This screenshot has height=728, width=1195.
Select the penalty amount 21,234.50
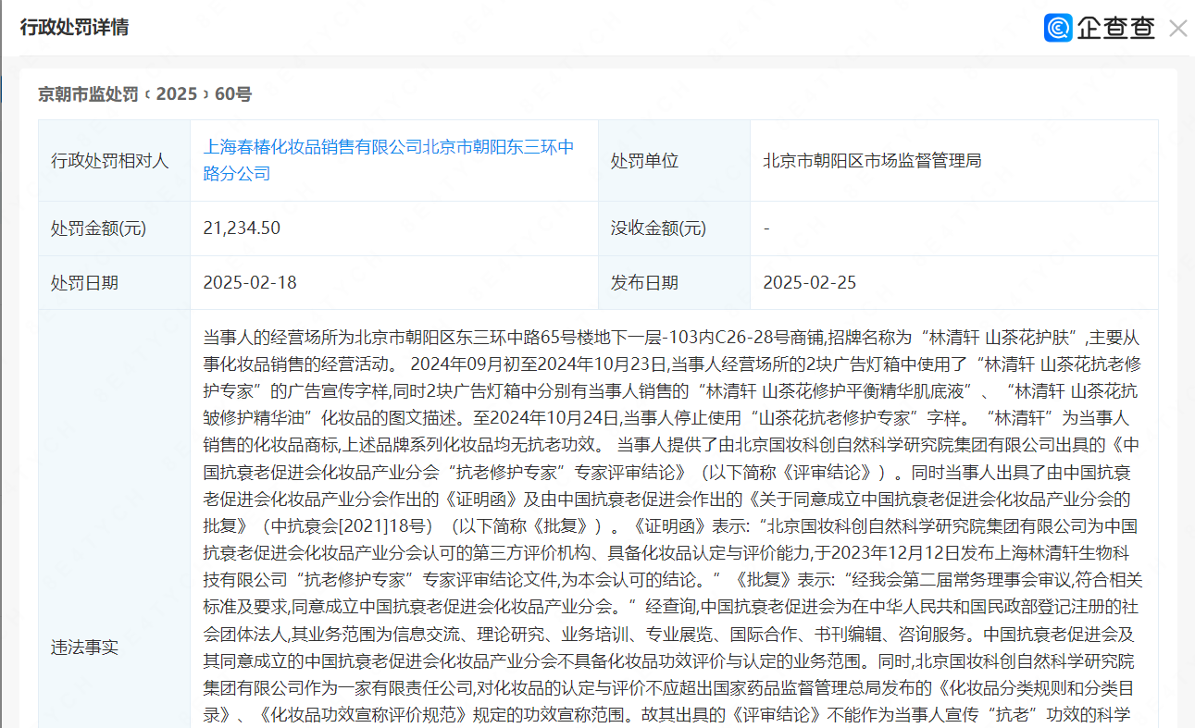coord(242,228)
